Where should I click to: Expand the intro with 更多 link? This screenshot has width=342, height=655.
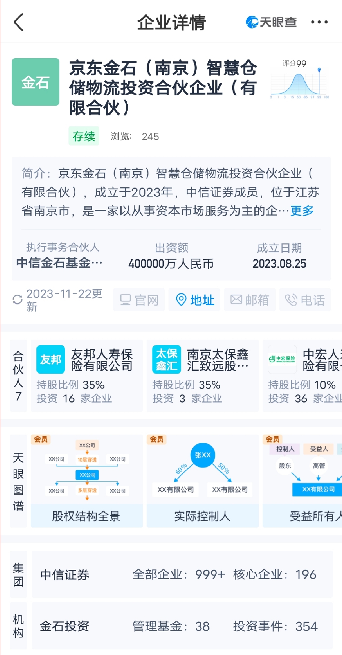[x=302, y=211]
